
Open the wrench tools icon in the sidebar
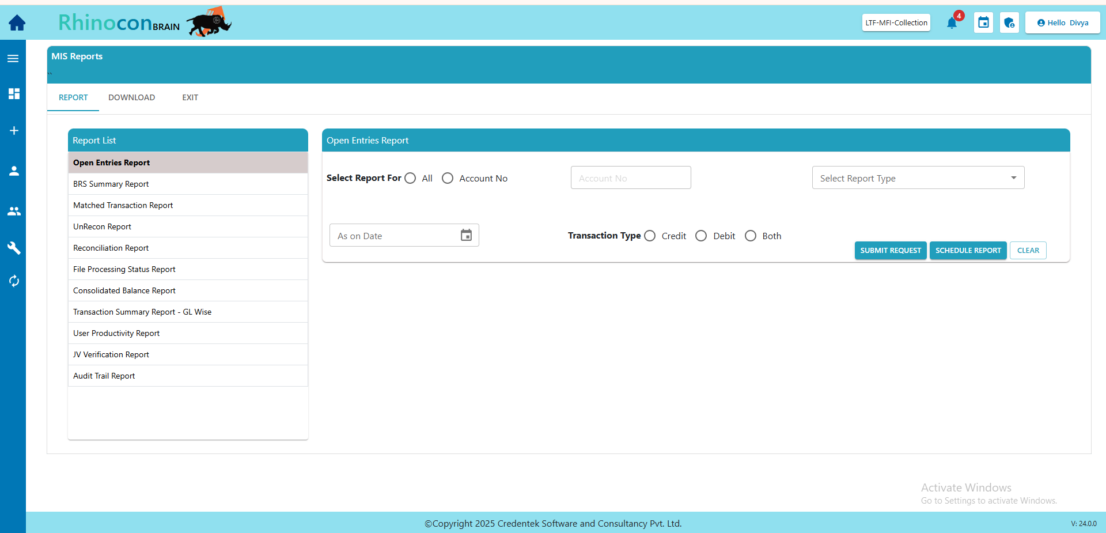[x=14, y=248]
